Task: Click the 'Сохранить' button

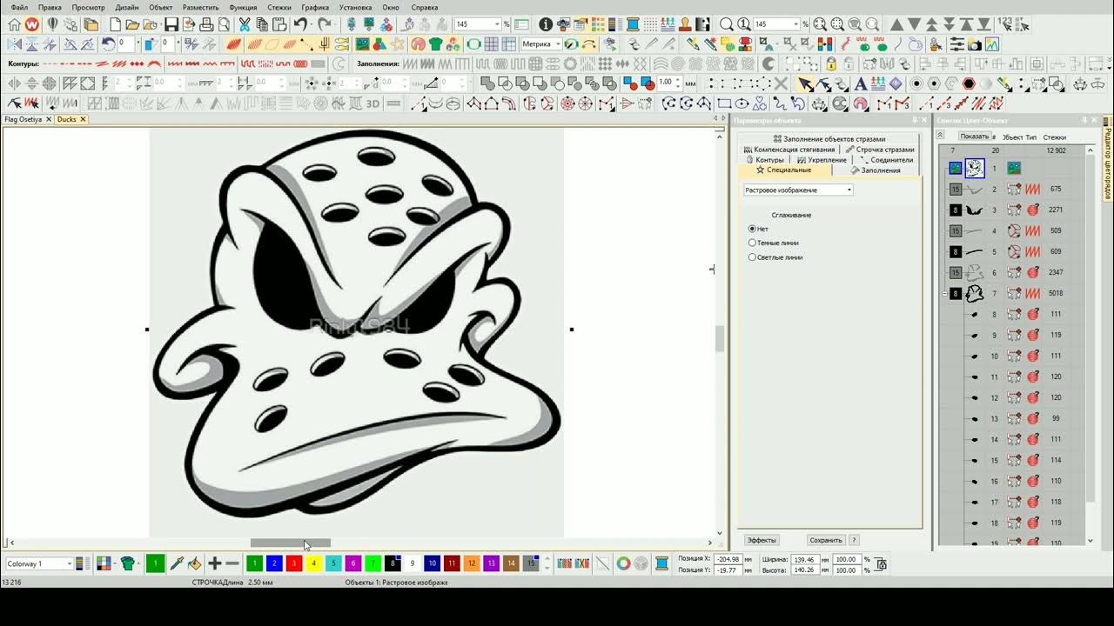Action: (x=825, y=540)
